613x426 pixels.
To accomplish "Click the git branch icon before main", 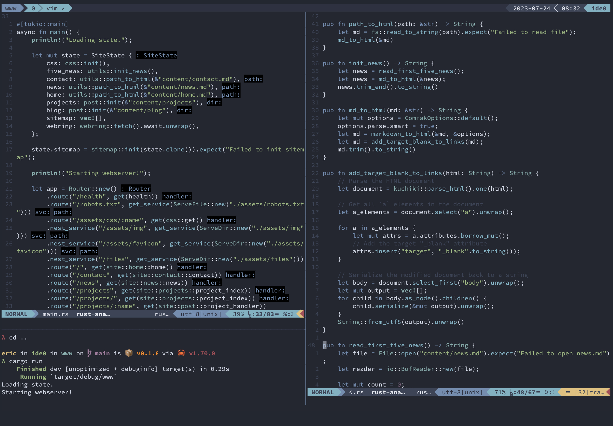I will [89, 353].
